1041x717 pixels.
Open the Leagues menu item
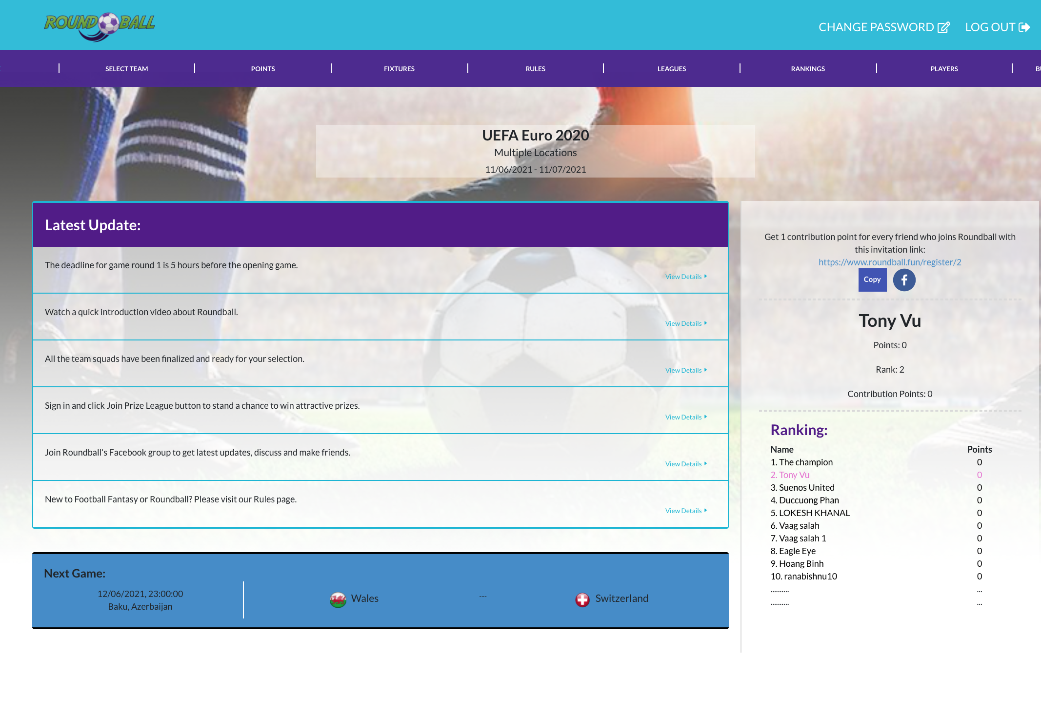pos(671,69)
